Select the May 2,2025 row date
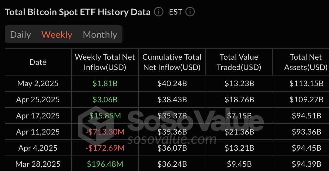Viewport: 329px width, 171px height. coord(38,84)
